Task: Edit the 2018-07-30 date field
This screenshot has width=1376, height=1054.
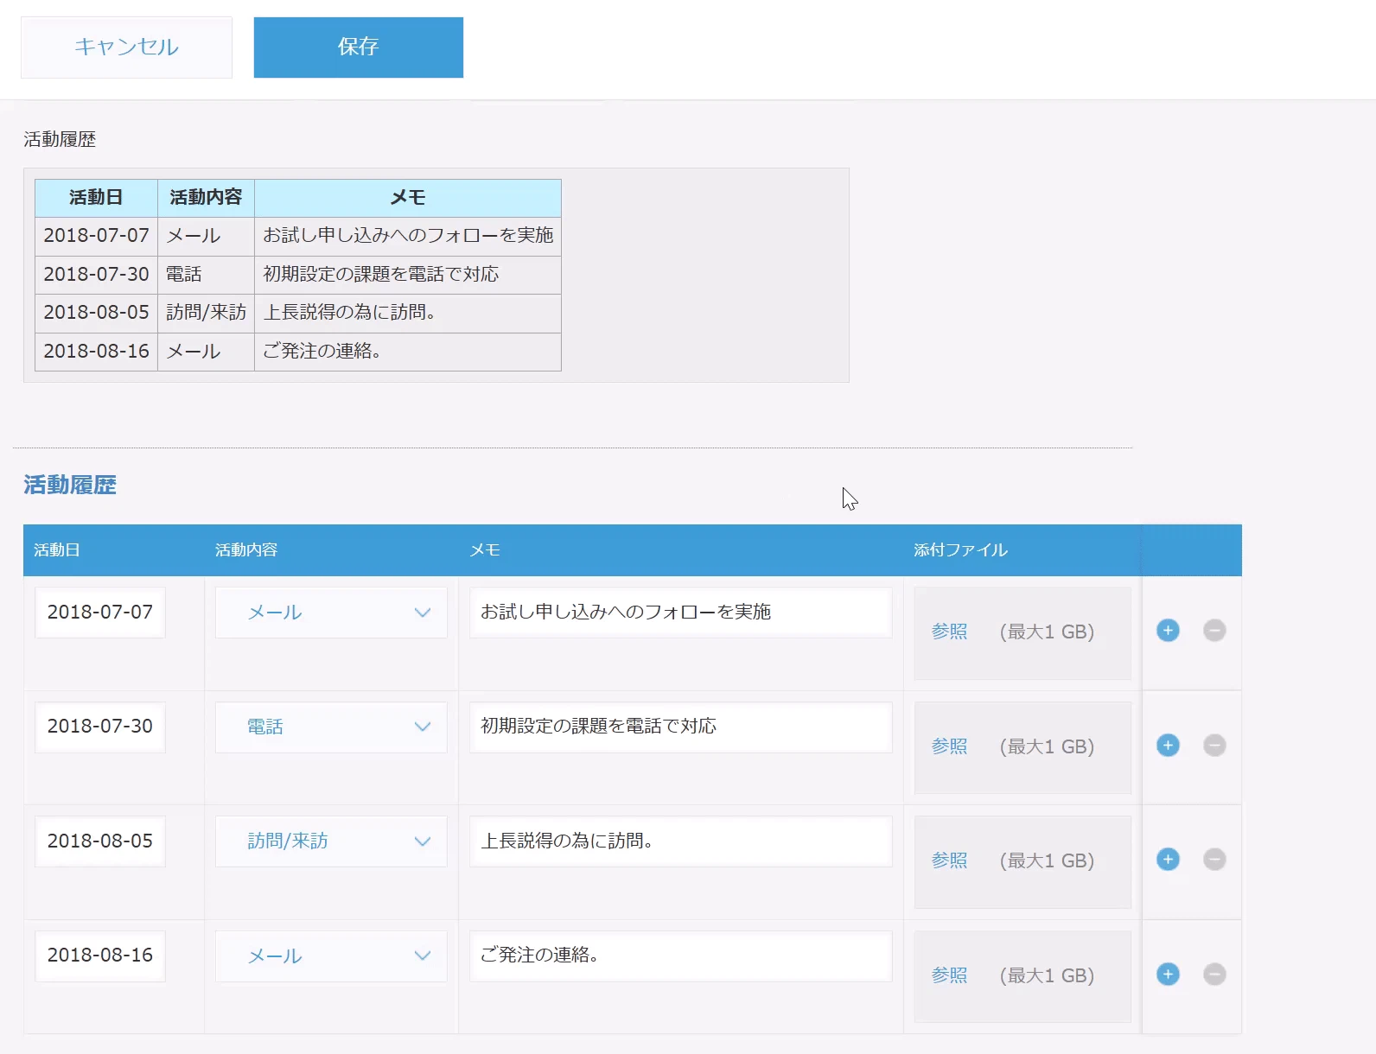Action: (x=100, y=727)
